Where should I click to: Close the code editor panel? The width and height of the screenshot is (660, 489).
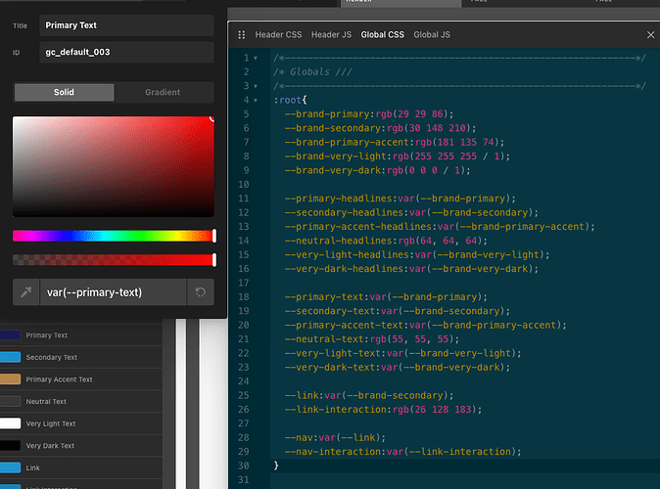[650, 35]
